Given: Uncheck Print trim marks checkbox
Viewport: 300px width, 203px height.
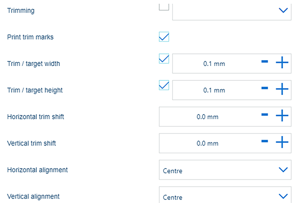Looking at the screenshot, I should point(164,37).
